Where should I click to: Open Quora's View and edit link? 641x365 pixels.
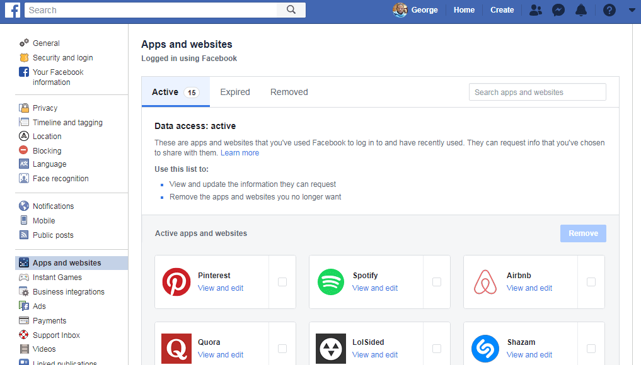pos(221,354)
